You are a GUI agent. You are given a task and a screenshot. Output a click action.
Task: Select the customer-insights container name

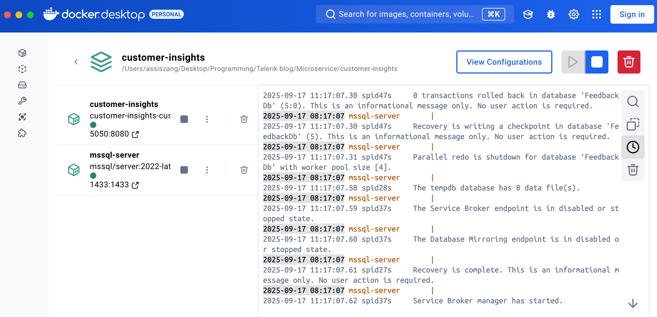point(124,104)
